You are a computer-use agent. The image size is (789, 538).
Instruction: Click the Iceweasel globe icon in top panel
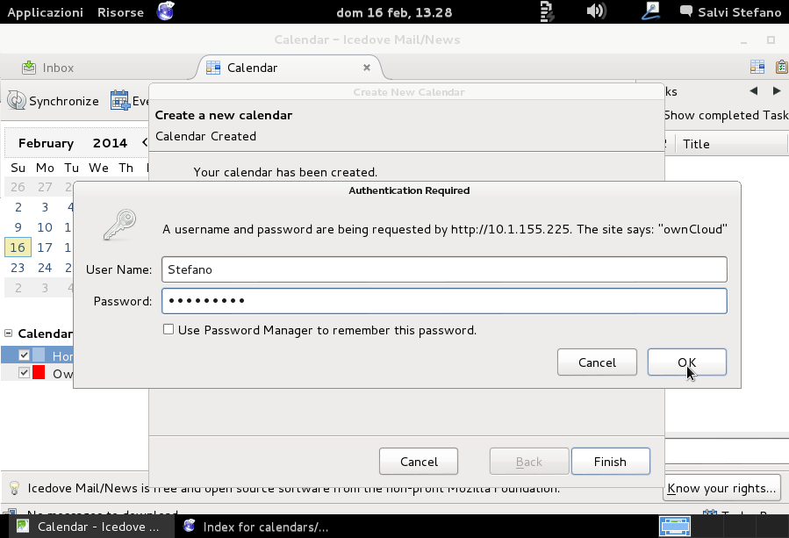[165, 11]
